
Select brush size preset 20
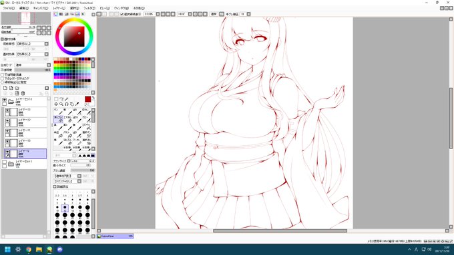click(87, 208)
